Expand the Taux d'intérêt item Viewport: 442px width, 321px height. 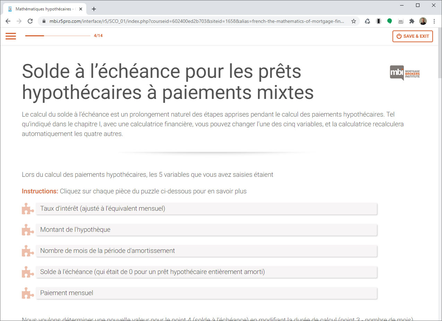pyautogui.click(x=206, y=209)
